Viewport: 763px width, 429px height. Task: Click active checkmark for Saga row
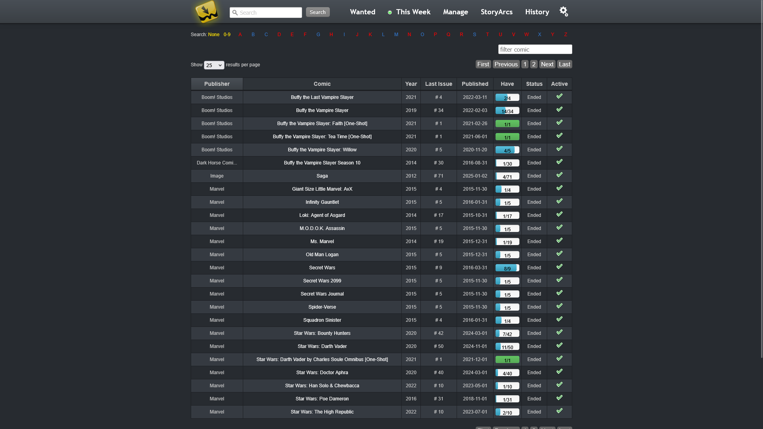pyautogui.click(x=559, y=175)
